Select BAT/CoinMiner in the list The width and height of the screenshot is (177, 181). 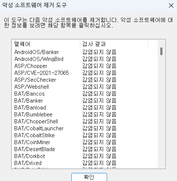pos(32,142)
